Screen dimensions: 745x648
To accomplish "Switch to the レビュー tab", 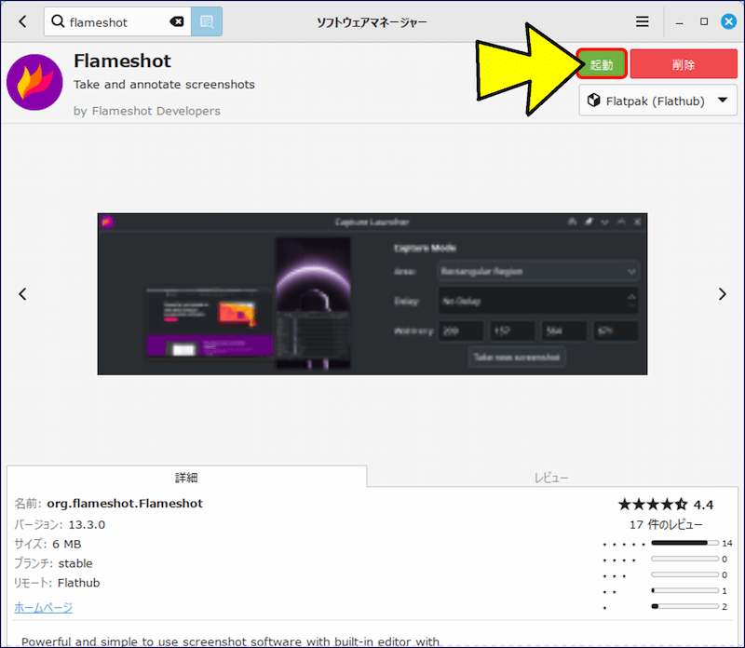I will coord(551,478).
